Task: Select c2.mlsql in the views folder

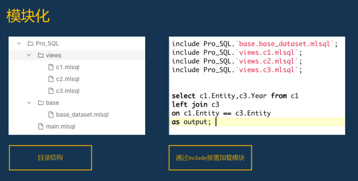Action: tap(68, 79)
